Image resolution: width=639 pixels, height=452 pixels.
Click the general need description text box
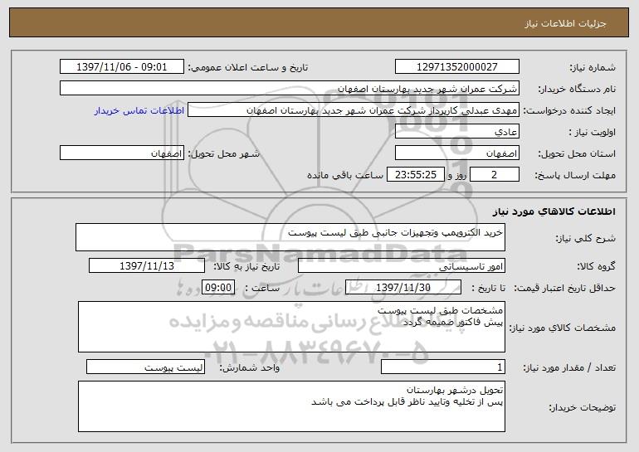click(x=290, y=237)
